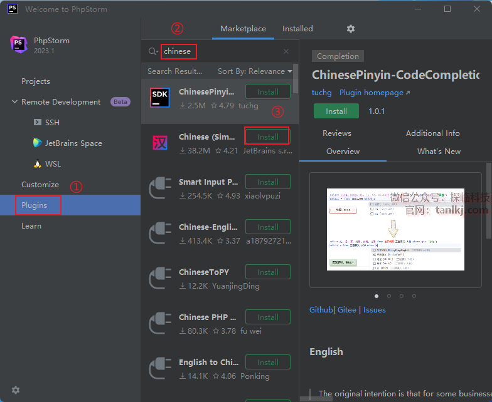Open the Plugin homepage link
492x402 pixels.
click(375, 93)
